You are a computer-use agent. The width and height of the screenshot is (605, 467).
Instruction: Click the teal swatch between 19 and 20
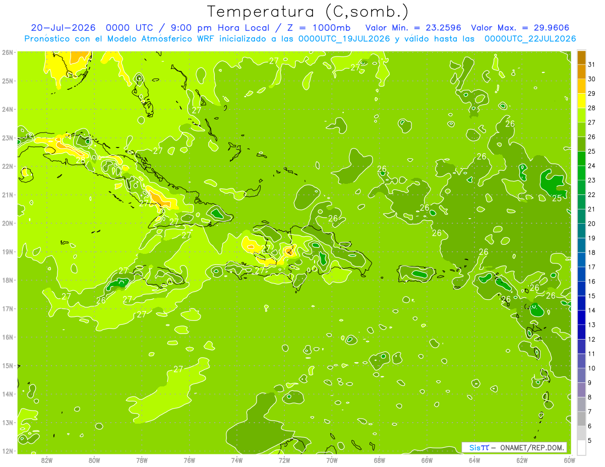pyautogui.click(x=581, y=231)
